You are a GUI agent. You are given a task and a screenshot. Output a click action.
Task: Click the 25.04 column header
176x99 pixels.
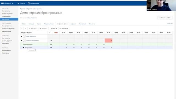pos(64,33)
